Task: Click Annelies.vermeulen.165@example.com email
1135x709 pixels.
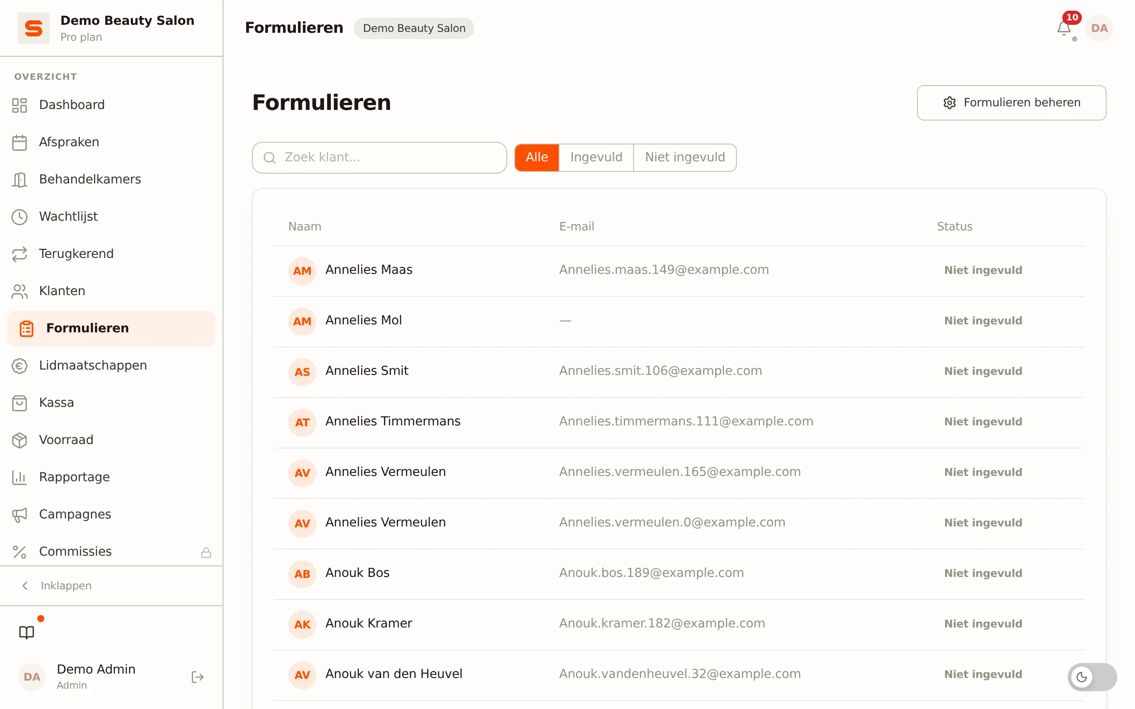Action: (x=680, y=472)
